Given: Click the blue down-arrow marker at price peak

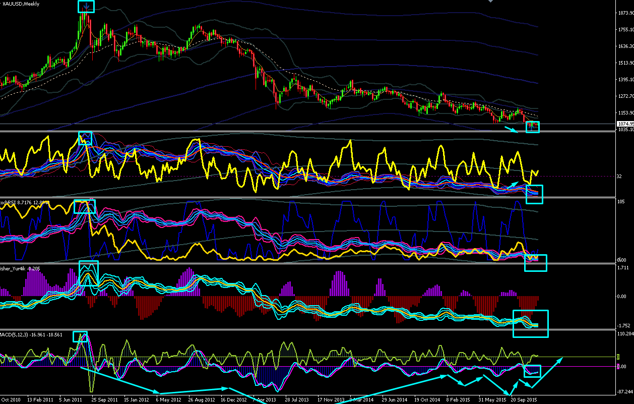Looking at the screenshot, I should point(87,7).
